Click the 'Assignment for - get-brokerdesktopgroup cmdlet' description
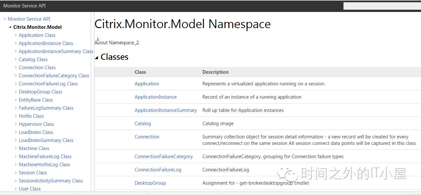 click(x=256, y=183)
